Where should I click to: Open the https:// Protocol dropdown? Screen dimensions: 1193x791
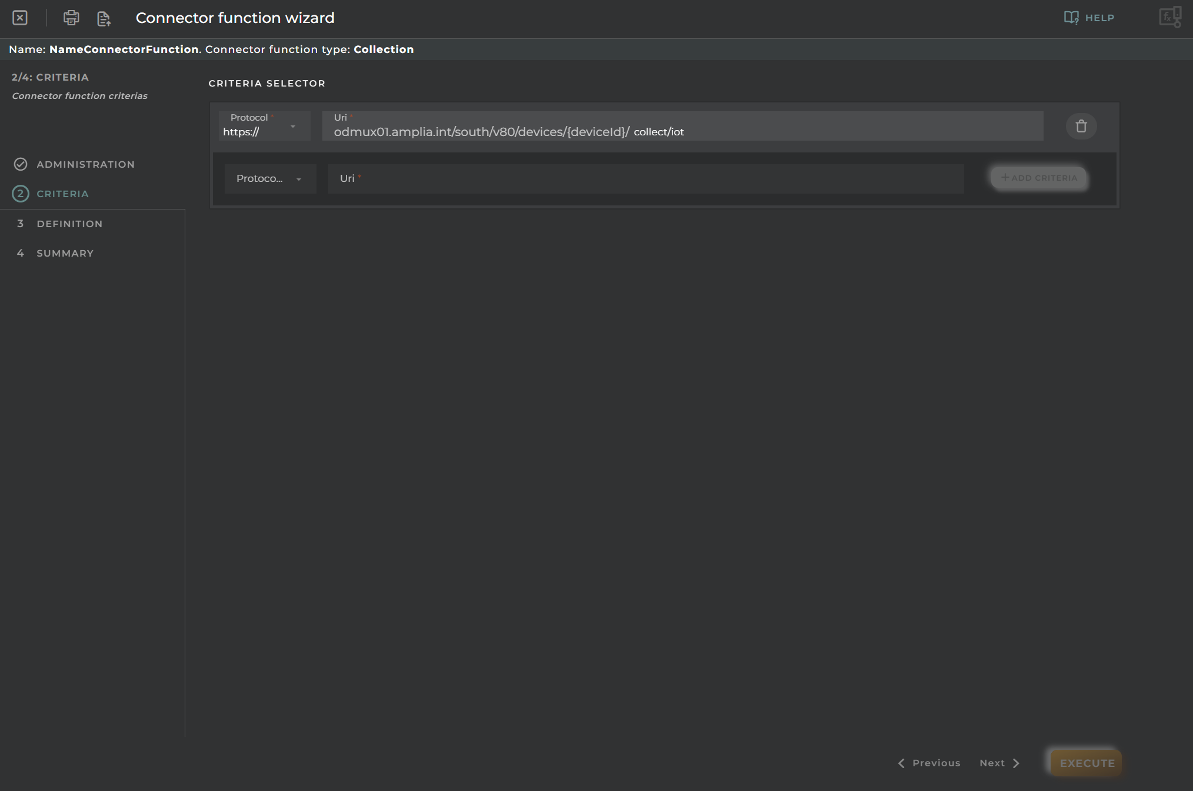click(x=264, y=126)
